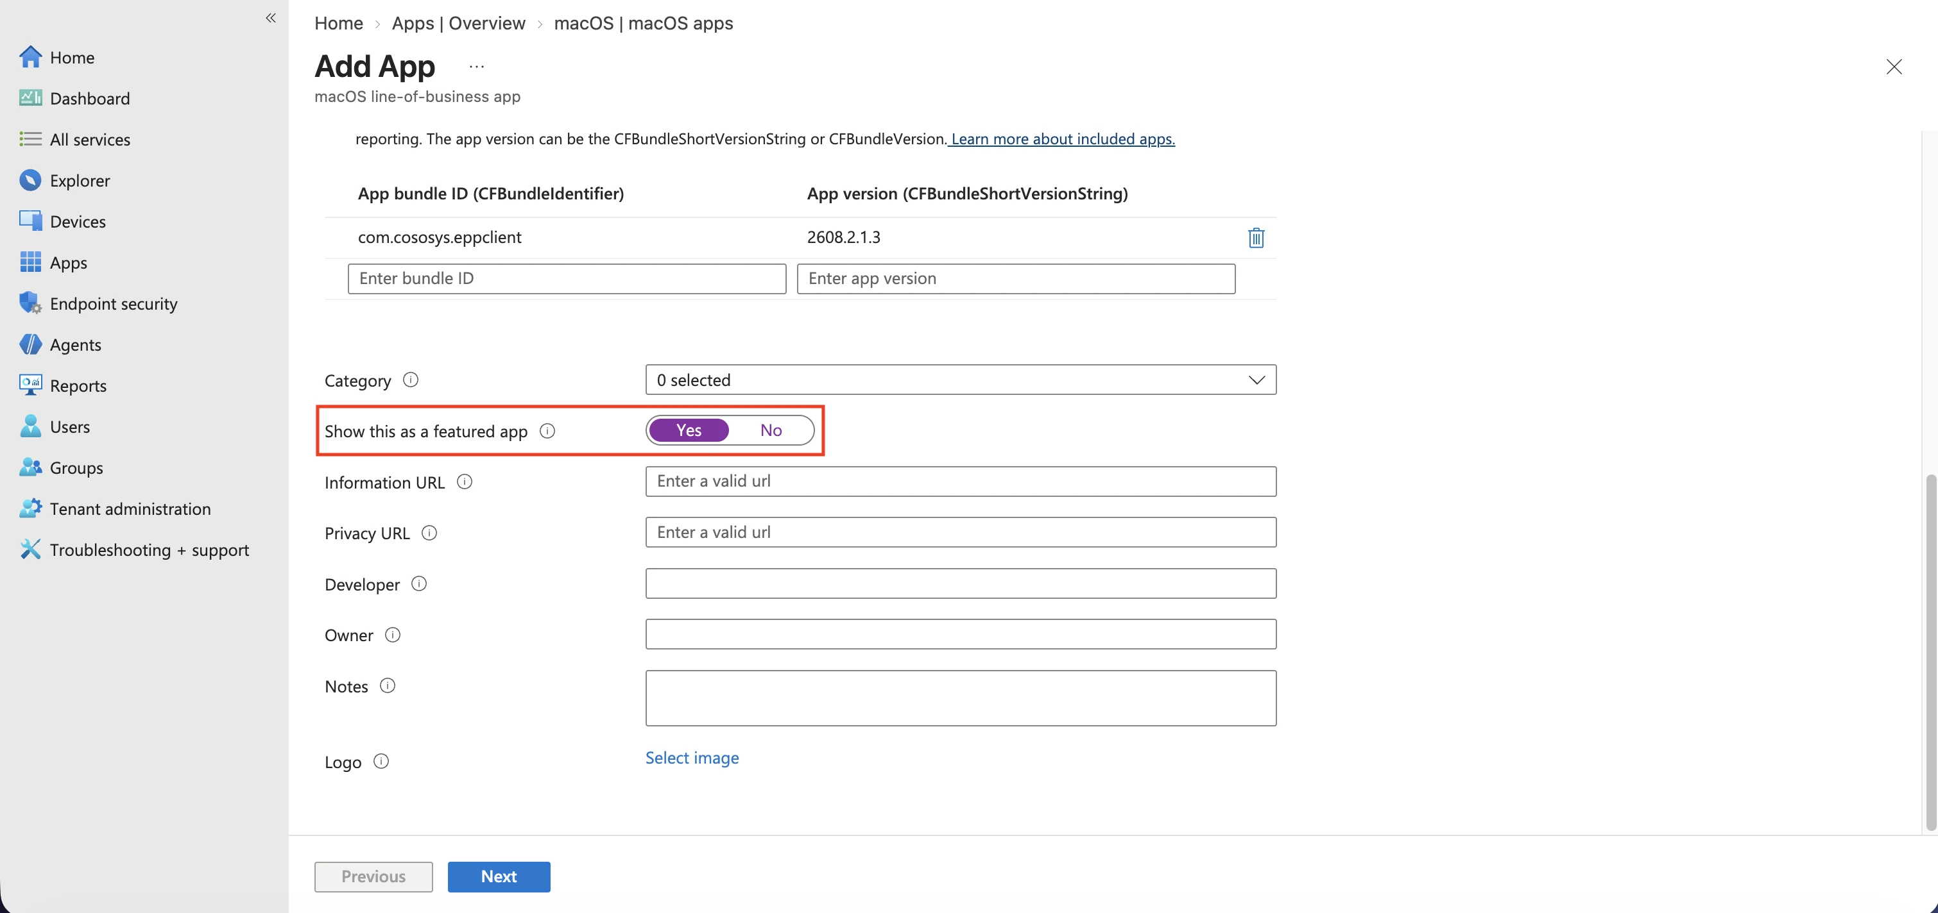1938x913 pixels.
Task: Focus the Notes text area
Action: tap(961, 698)
